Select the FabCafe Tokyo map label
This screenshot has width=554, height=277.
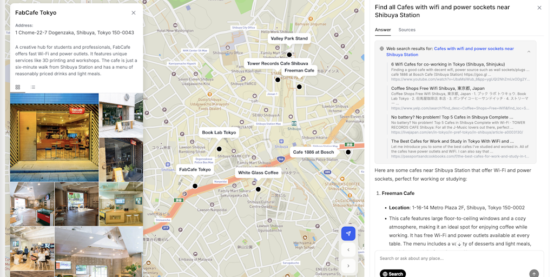[x=195, y=169]
